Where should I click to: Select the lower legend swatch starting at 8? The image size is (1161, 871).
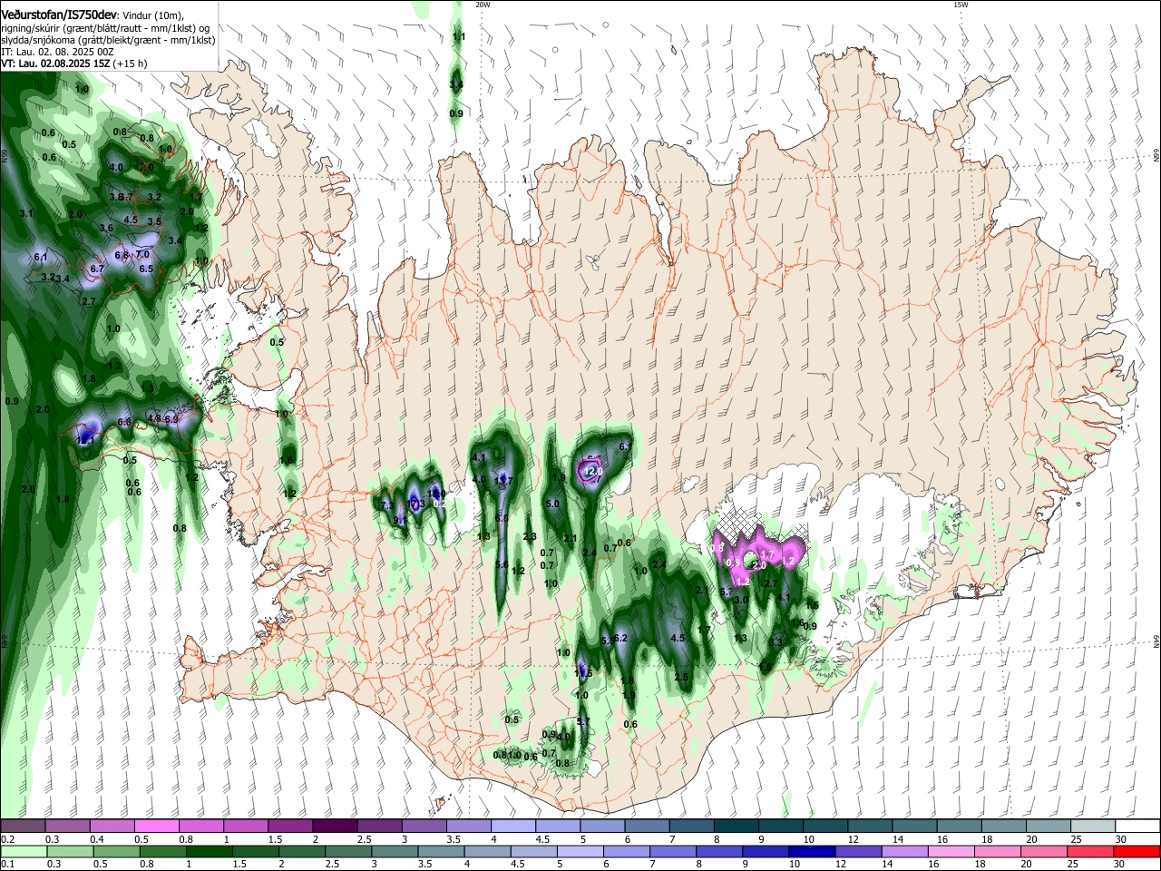tap(720, 851)
